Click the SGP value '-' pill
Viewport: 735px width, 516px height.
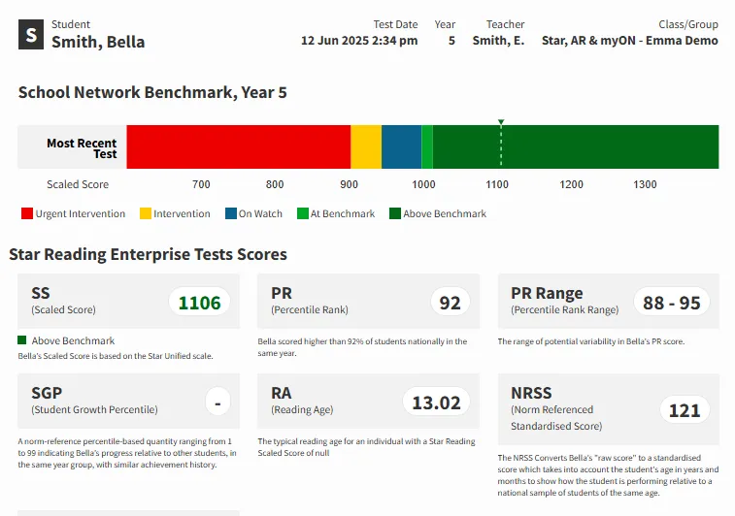tap(217, 403)
